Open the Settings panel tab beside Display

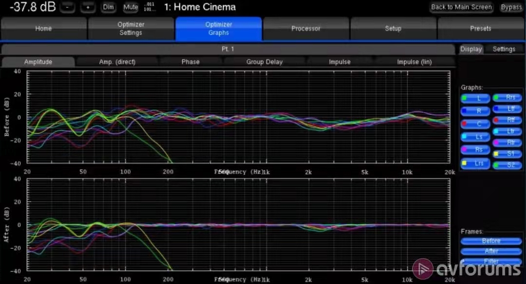[504, 49]
